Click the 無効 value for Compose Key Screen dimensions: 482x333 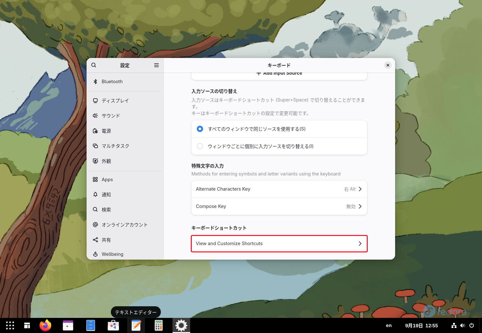click(351, 206)
